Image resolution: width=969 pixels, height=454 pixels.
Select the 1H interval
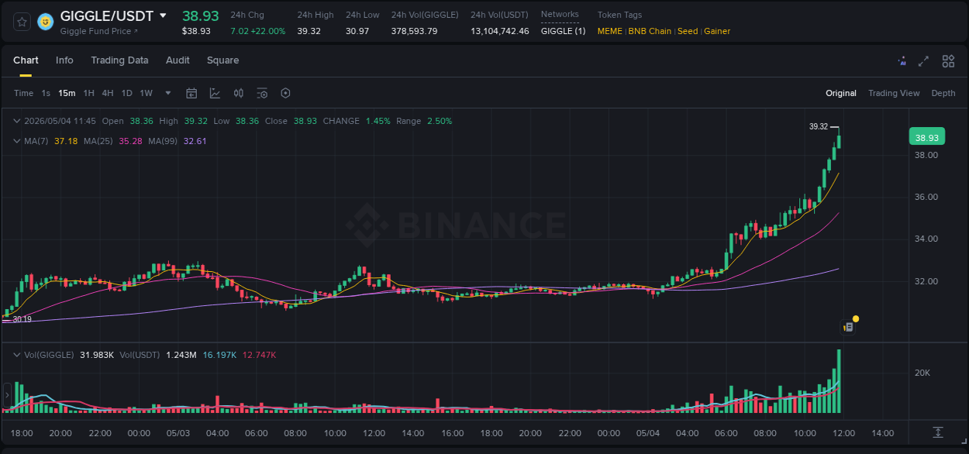click(88, 93)
